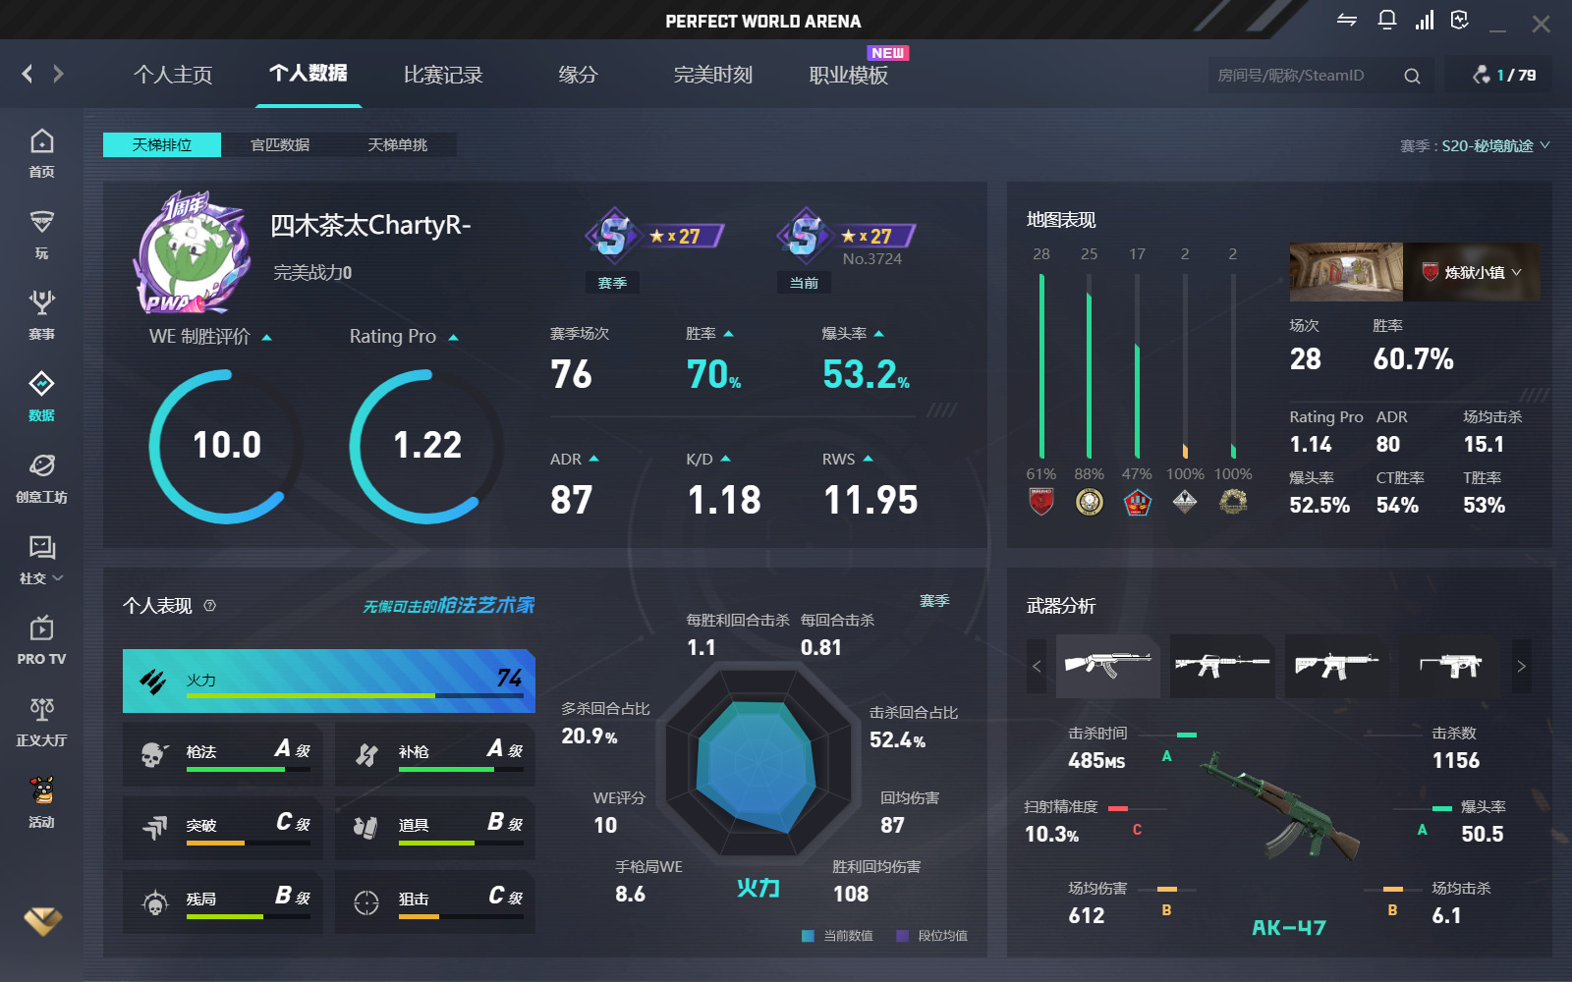The width and height of the screenshot is (1572, 982).
Task: Click the 28-match map bar
Action: 1041,366
